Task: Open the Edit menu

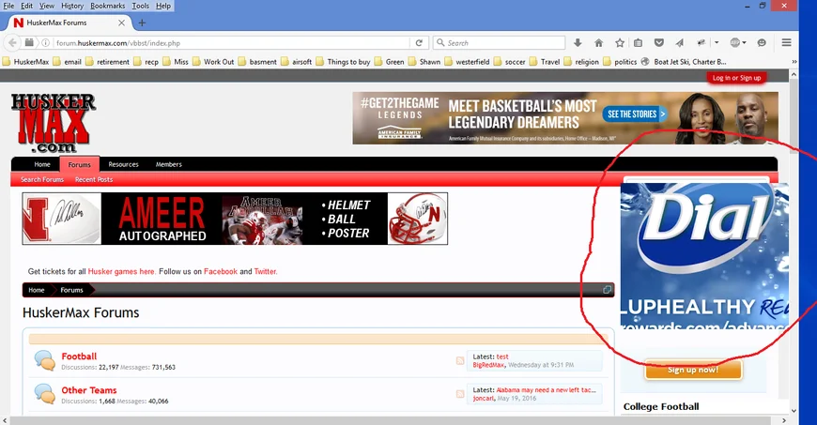Action: (x=26, y=6)
